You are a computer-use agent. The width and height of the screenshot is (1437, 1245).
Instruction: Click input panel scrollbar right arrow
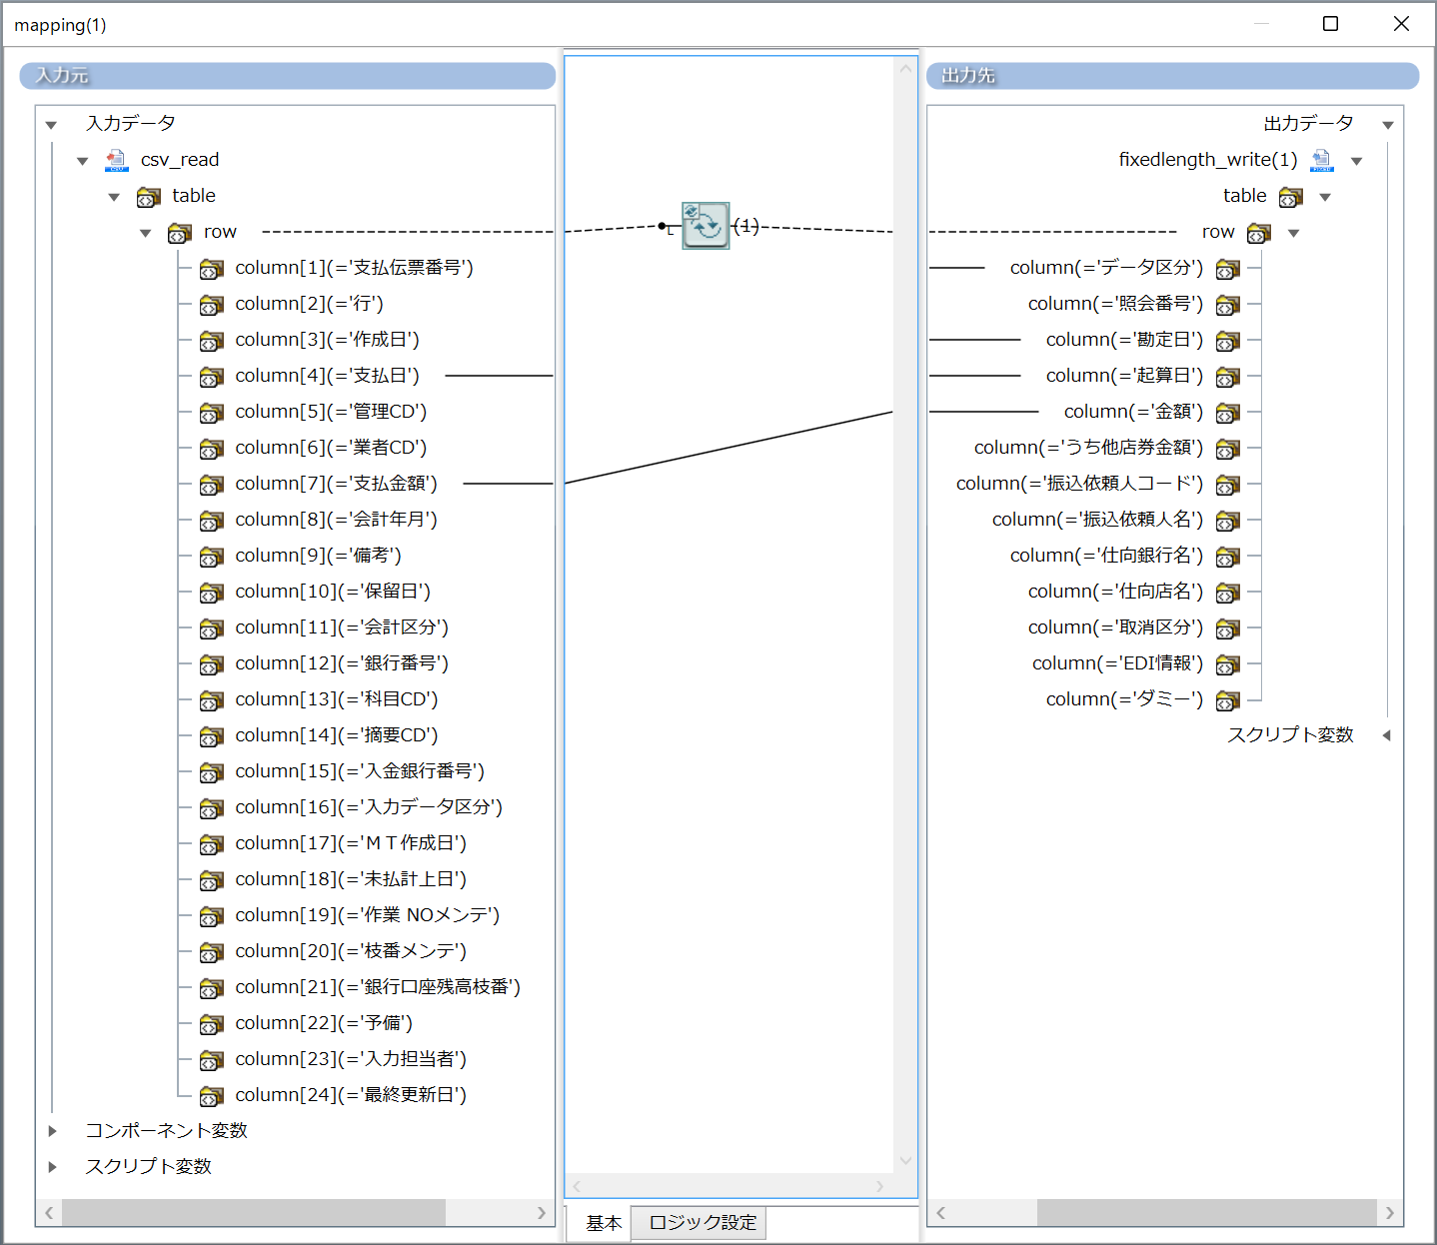tap(542, 1213)
